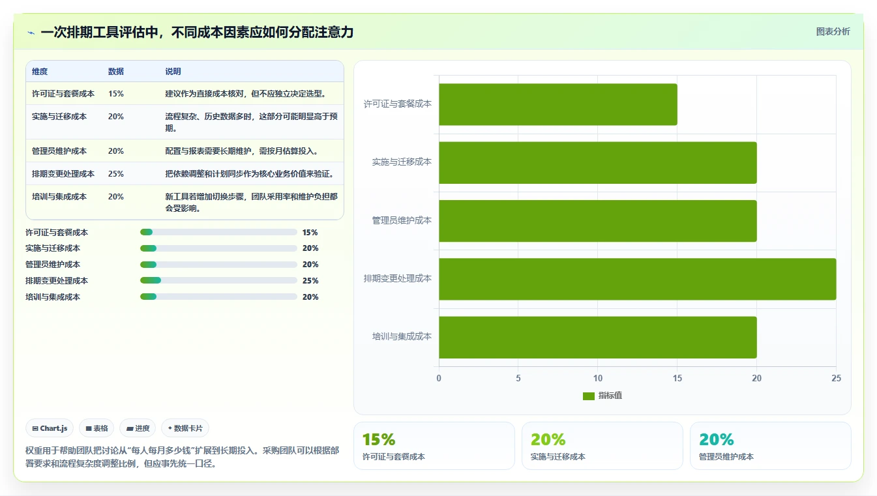Click the 25% label beside progress bars
The height and width of the screenshot is (496, 877).
[x=310, y=281]
